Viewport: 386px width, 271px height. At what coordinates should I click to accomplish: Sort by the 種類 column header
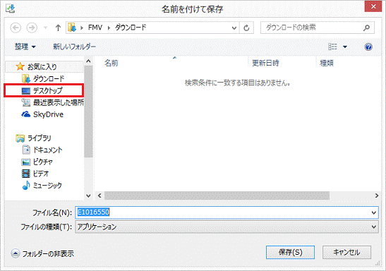click(x=327, y=63)
